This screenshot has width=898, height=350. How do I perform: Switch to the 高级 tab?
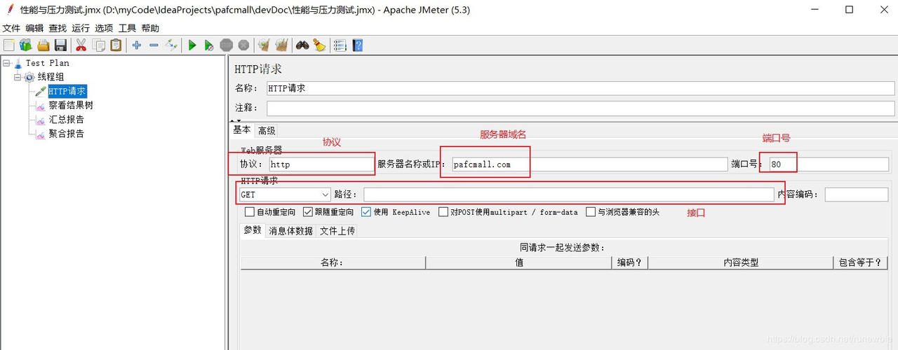point(267,130)
